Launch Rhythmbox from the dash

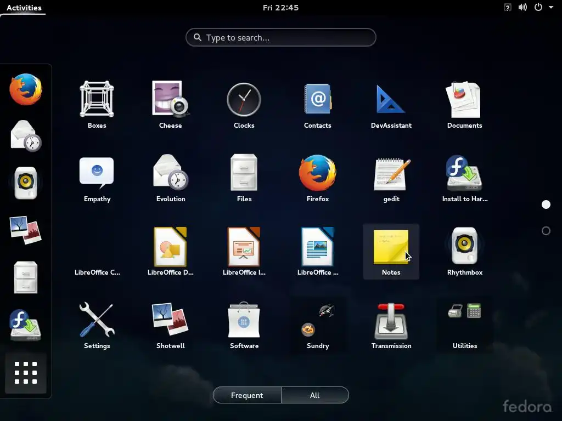pyautogui.click(x=25, y=183)
